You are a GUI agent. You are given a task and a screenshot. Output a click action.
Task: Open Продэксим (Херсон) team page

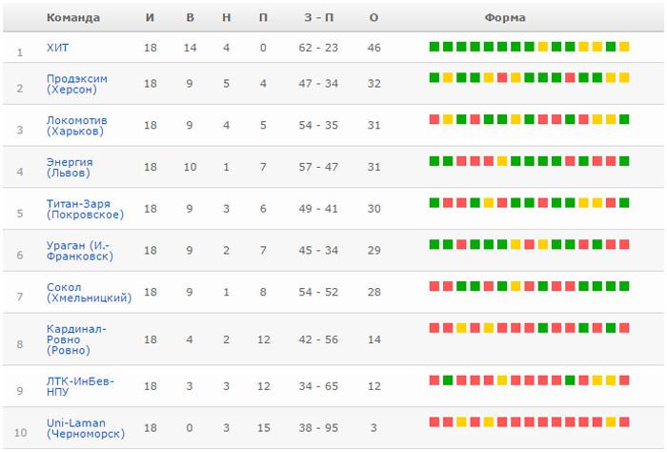77,84
